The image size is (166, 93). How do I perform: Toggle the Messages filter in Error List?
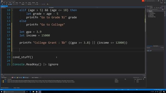pos(26,78)
